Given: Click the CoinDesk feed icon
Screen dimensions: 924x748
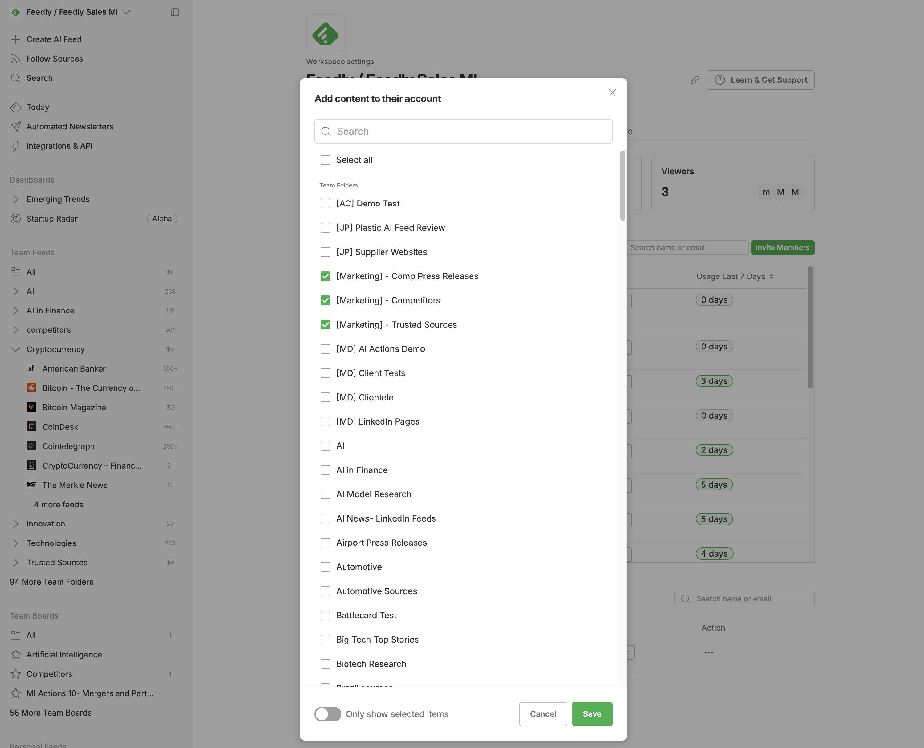Looking at the screenshot, I should coord(31,427).
